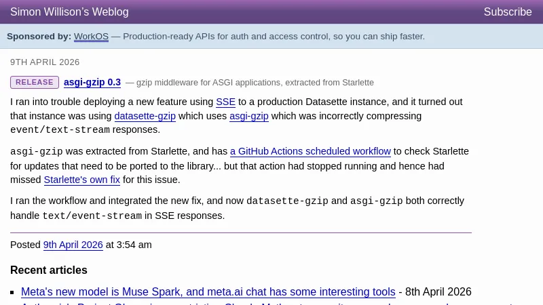Image resolution: width=543 pixels, height=305 pixels.
Task: Open Meta's Muse Spark article link
Action: [x=208, y=292]
